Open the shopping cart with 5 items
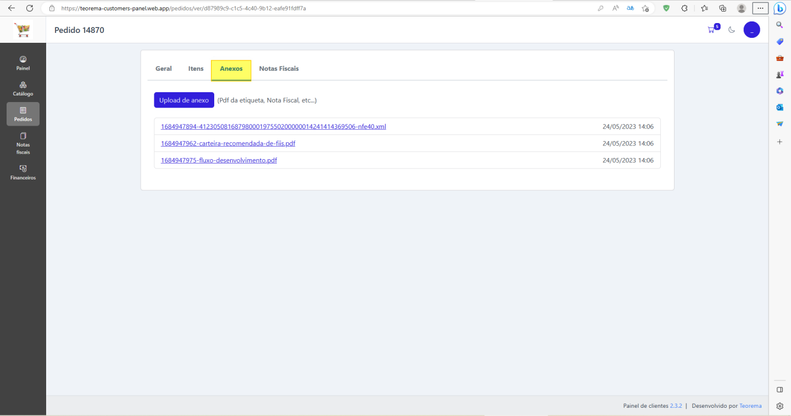Viewport: 791px width, 416px height. pyautogui.click(x=713, y=29)
